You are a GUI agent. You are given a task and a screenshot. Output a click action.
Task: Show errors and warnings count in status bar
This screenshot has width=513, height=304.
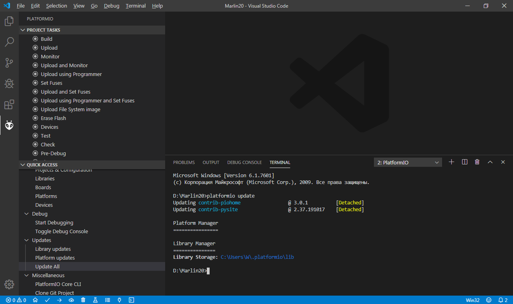16,300
